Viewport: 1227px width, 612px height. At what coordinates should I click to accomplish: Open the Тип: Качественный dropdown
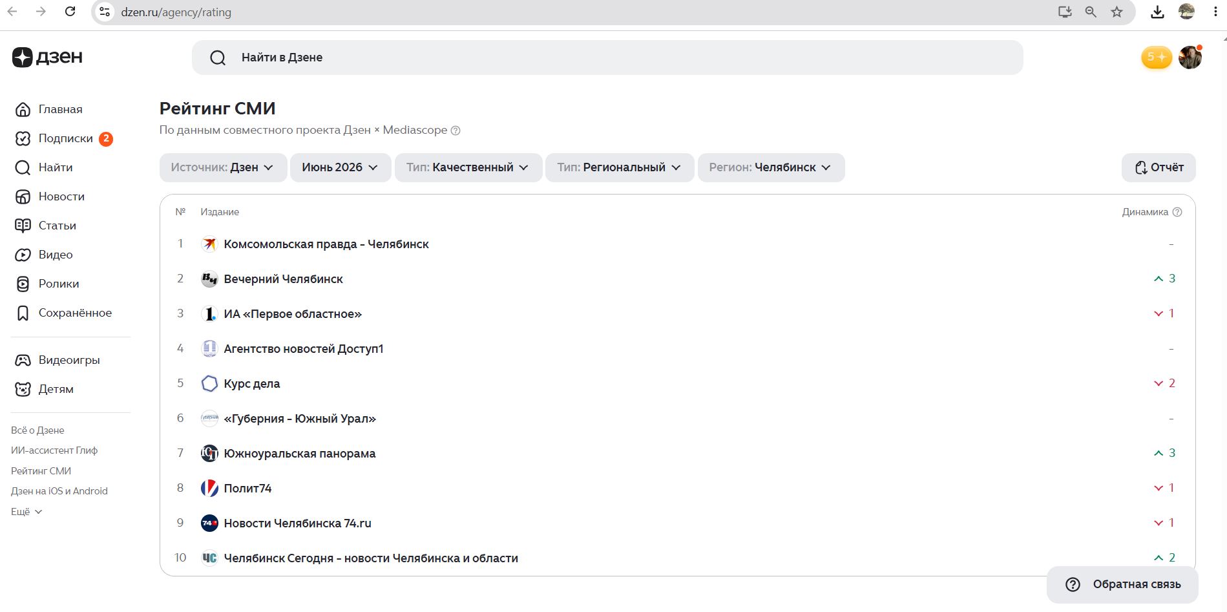coord(468,167)
